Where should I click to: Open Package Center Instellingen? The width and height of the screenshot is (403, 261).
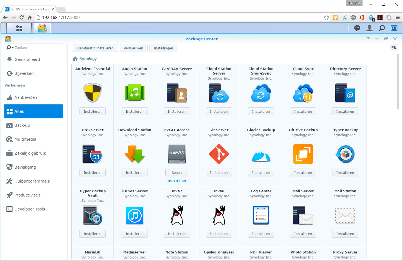pyautogui.click(x=163, y=48)
